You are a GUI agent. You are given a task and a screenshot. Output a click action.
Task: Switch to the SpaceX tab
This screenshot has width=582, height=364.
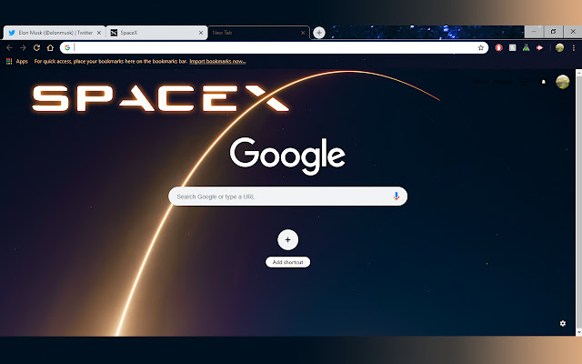156,33
